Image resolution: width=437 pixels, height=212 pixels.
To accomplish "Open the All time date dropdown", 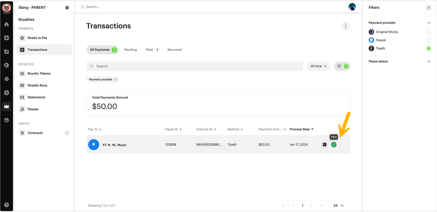I will coord(318,66).
